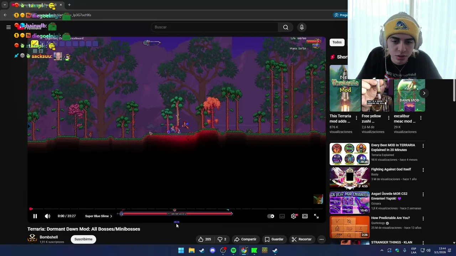
Task: Open 'Asgari Ücretle MOR CS2' video title
Action: pyautogui.click(x=389, y=196)
